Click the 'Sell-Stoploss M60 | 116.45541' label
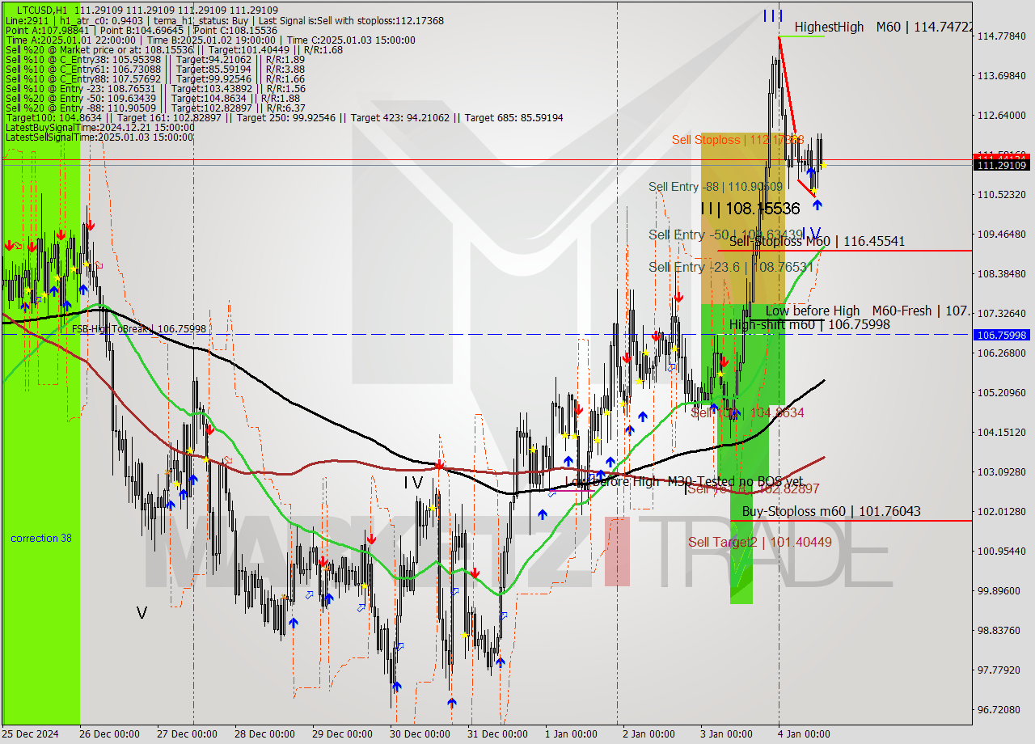The height and width of the screenshot is (744, 1035). coord(817,241)
